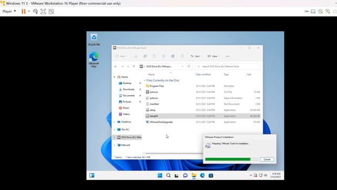Click the double-arrow icon in VMware's right toolbar
Viewport: 337px width, 190px height.
tap(306, 12)
